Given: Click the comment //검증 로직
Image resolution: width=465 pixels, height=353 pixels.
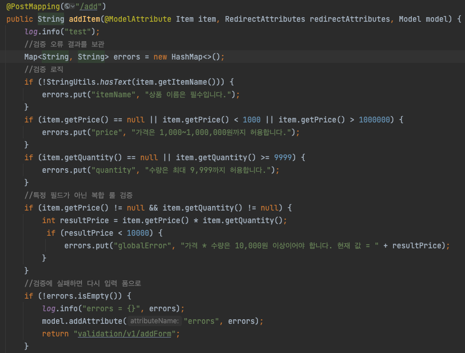Looking at the screenshot, I should (43, 69).
